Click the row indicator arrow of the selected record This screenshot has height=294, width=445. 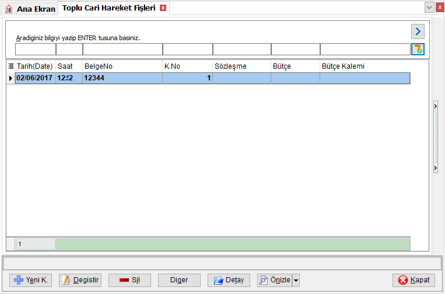(10, 78)
